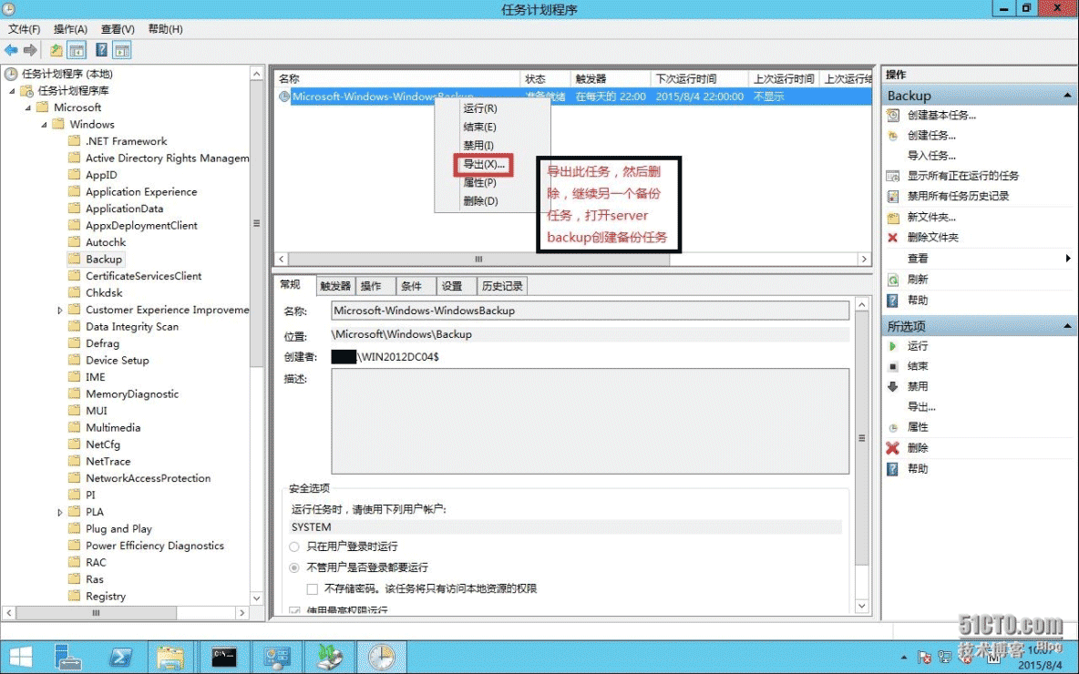Collapse the Backup actions section

pos(1067,96)
